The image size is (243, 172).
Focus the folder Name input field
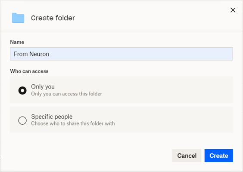(121, 54)
